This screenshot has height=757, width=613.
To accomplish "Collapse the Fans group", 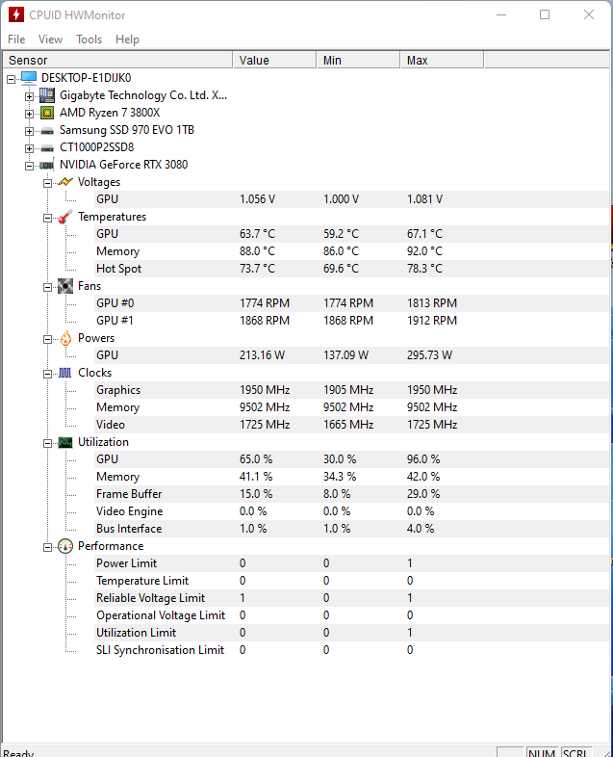I will click(47, 287).
